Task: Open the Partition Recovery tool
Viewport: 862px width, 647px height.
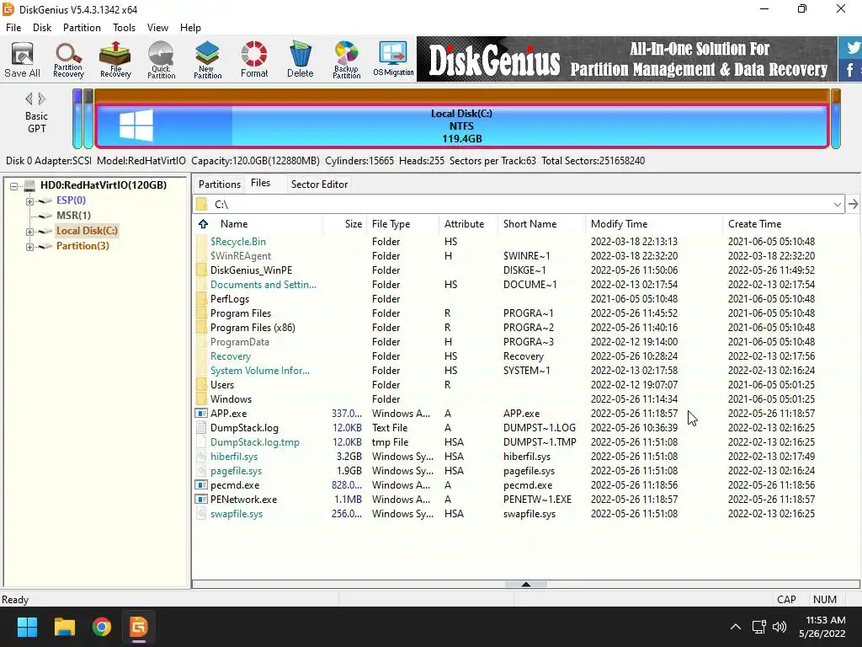Action: point(69,60)
